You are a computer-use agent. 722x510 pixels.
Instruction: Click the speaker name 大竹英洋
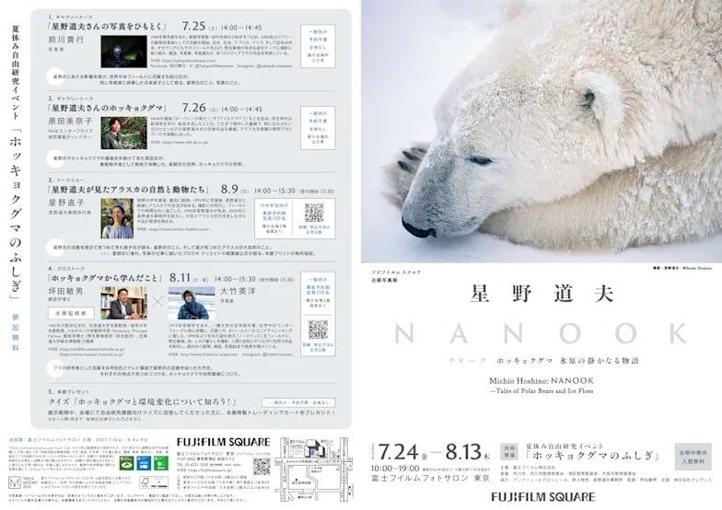[x=238, y=291]
